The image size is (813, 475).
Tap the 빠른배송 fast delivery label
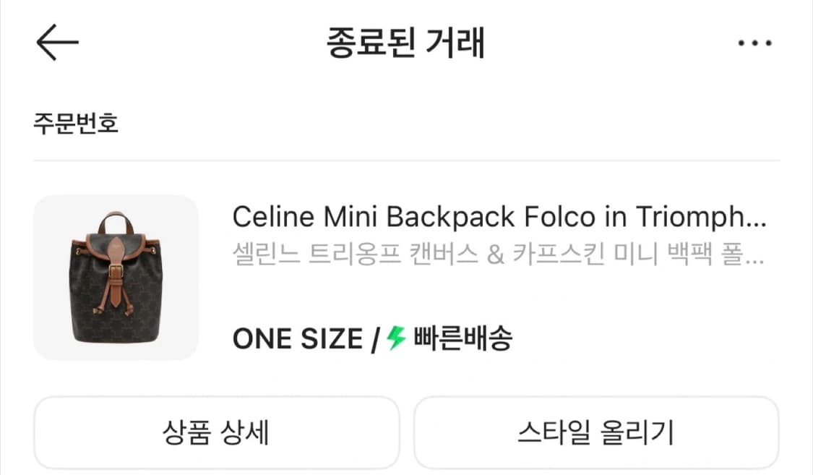[x=463, y=338]
